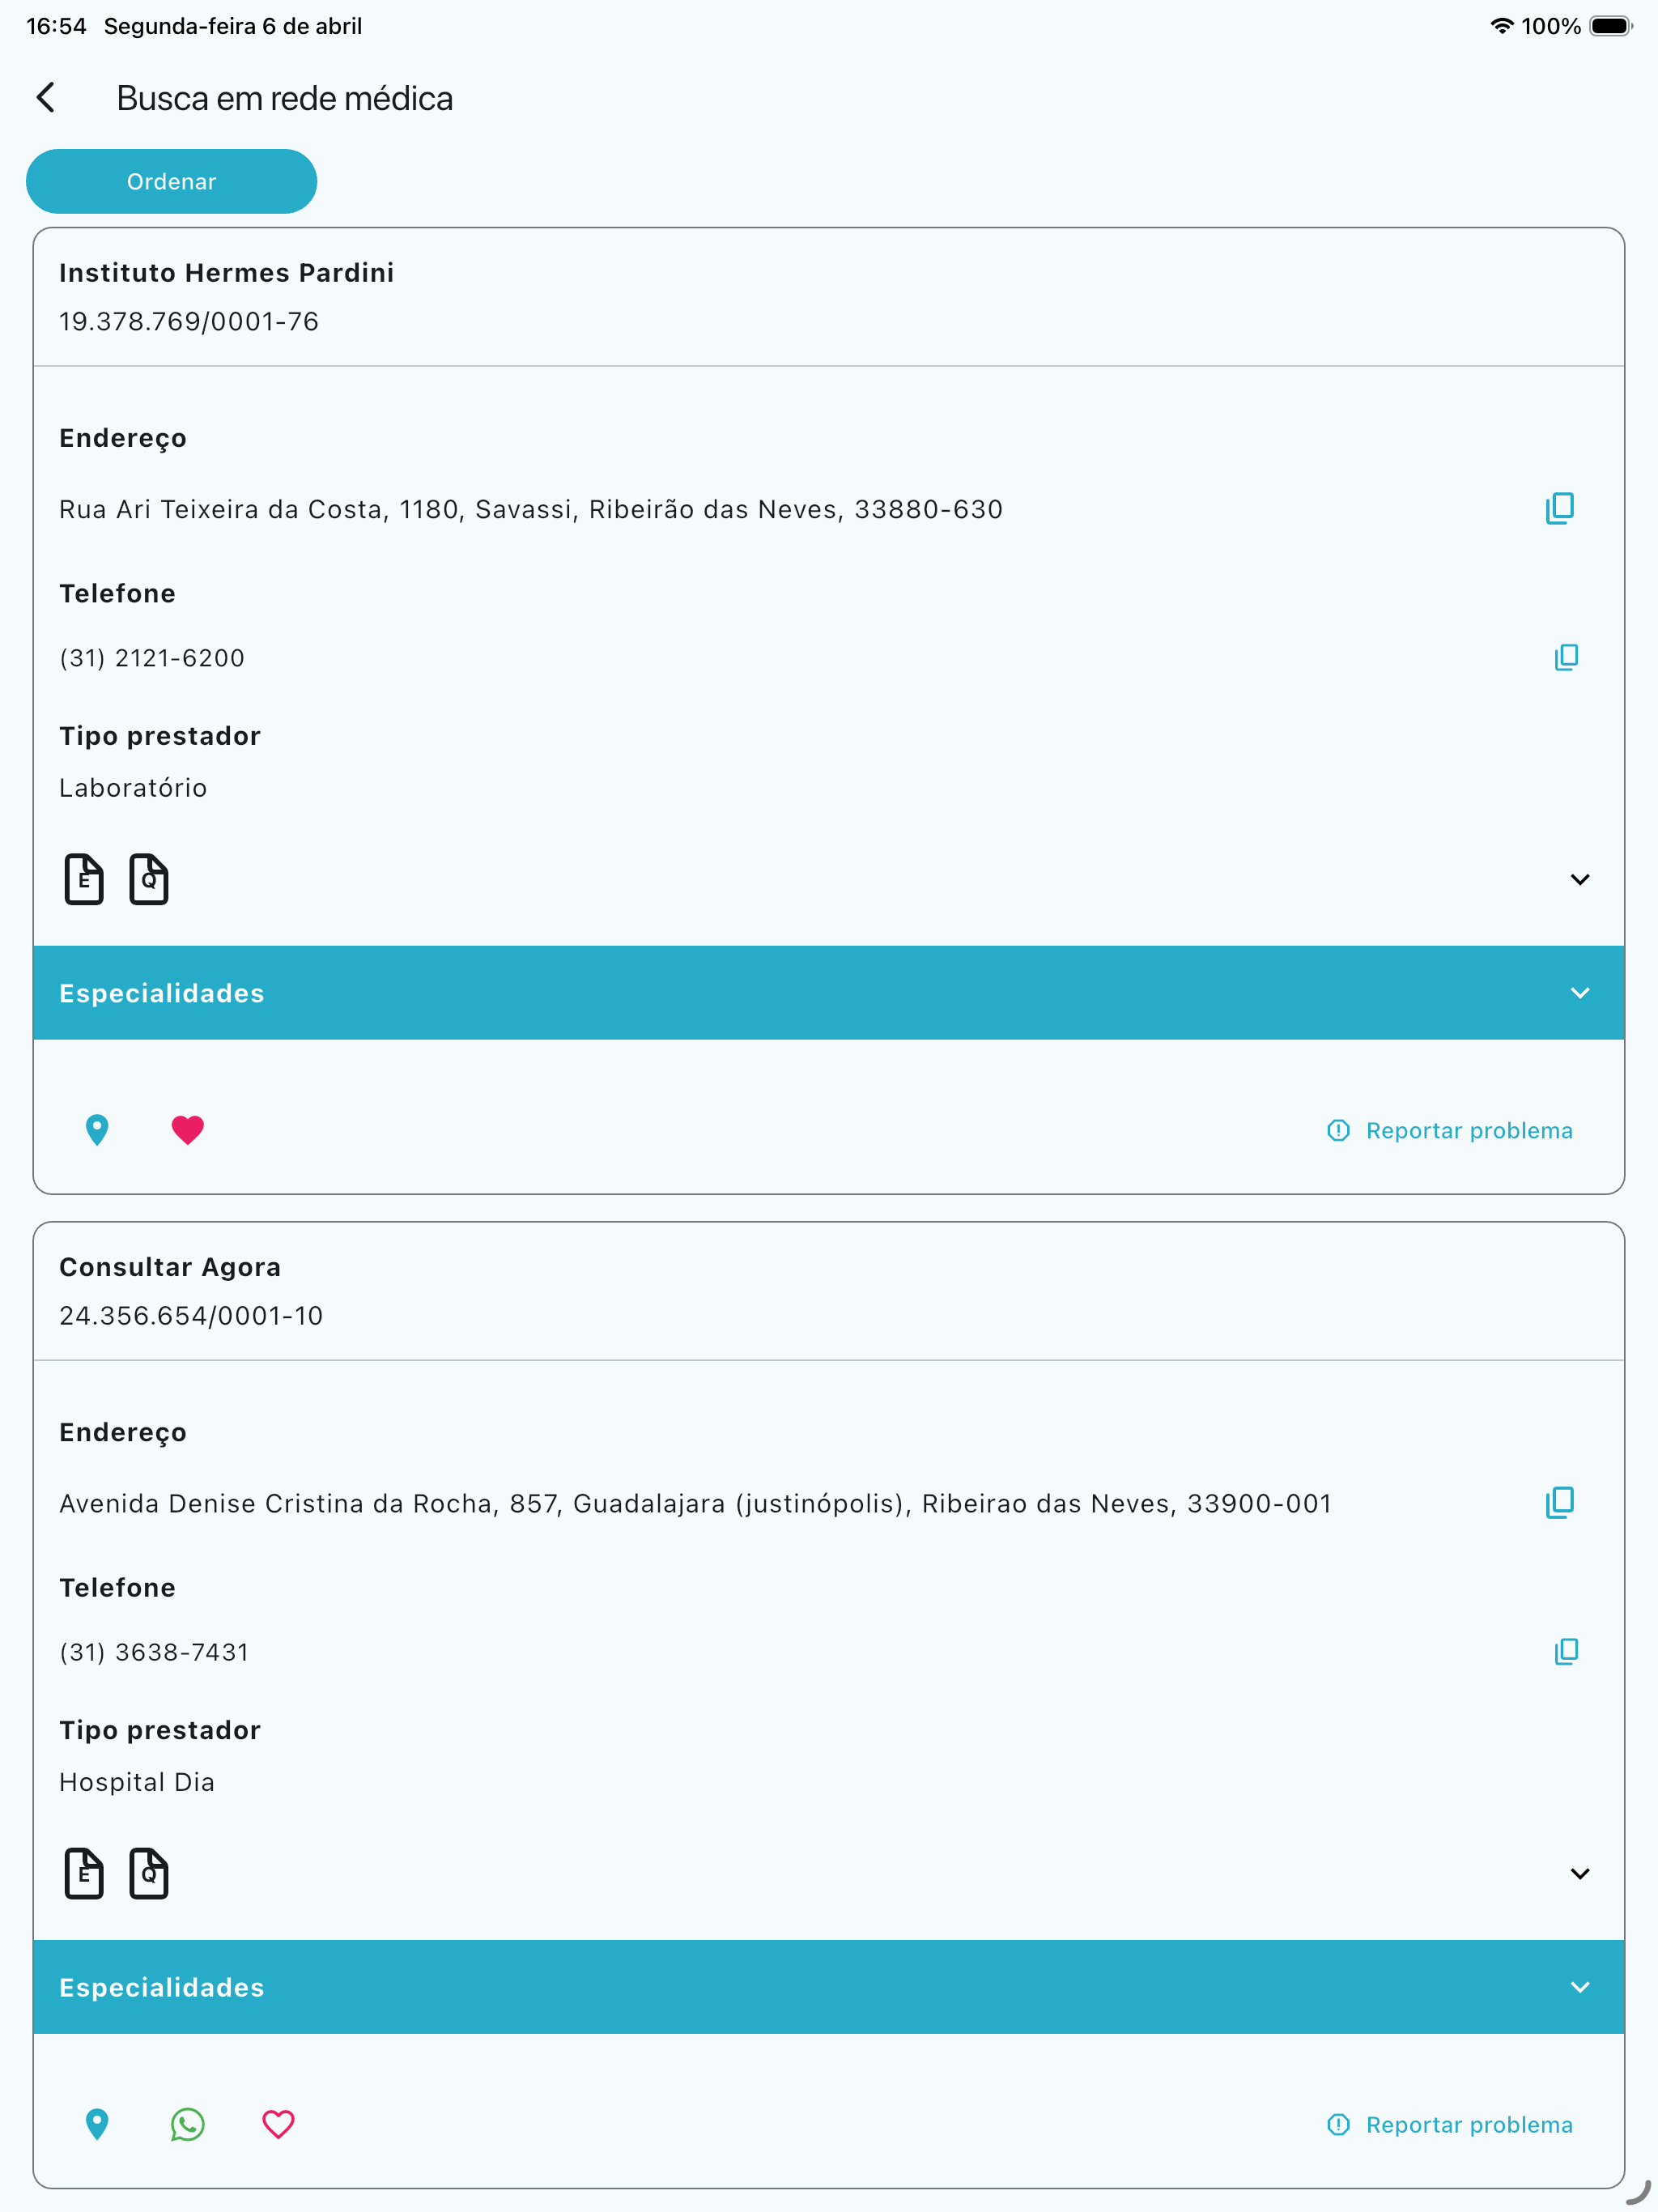Show Hermes Pardini location on map
The image size is (1658, 2212).
pyautogui.click(x=97, y=1130)
